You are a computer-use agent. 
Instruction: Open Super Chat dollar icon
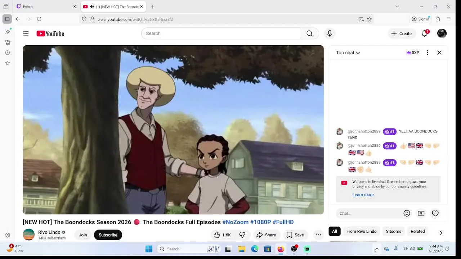[421, 213]
